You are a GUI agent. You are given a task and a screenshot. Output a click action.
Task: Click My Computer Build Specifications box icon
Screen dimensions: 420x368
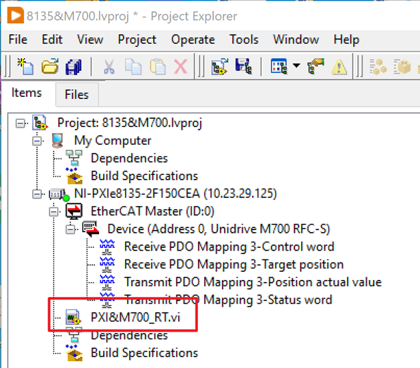[x=74, y=176]
